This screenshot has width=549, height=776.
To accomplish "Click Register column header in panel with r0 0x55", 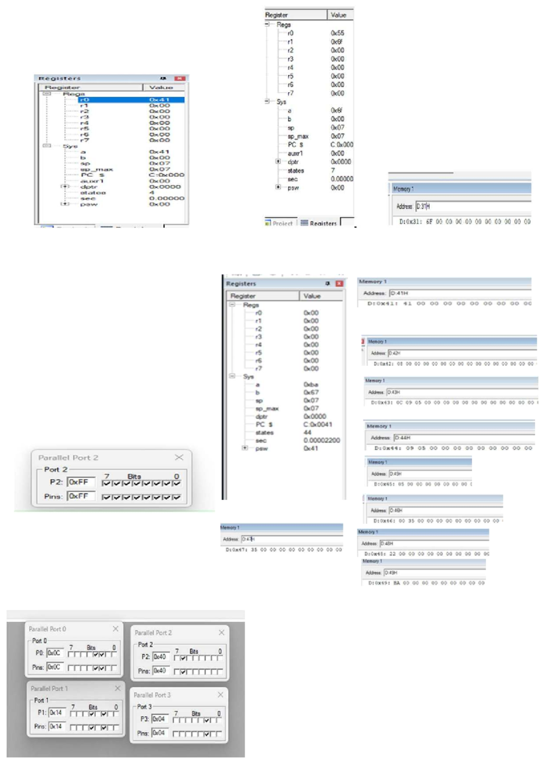I will pyautogui.click(x=296, y=15).
